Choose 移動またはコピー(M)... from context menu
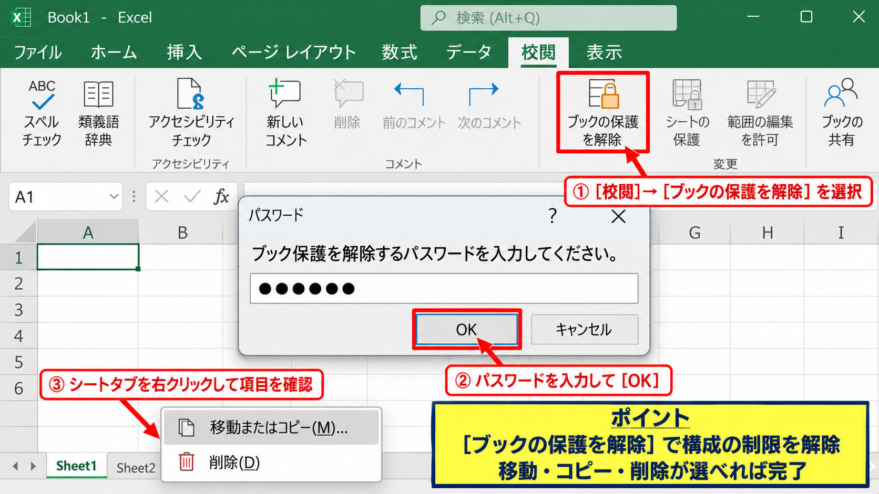 [x=271, y=428]
